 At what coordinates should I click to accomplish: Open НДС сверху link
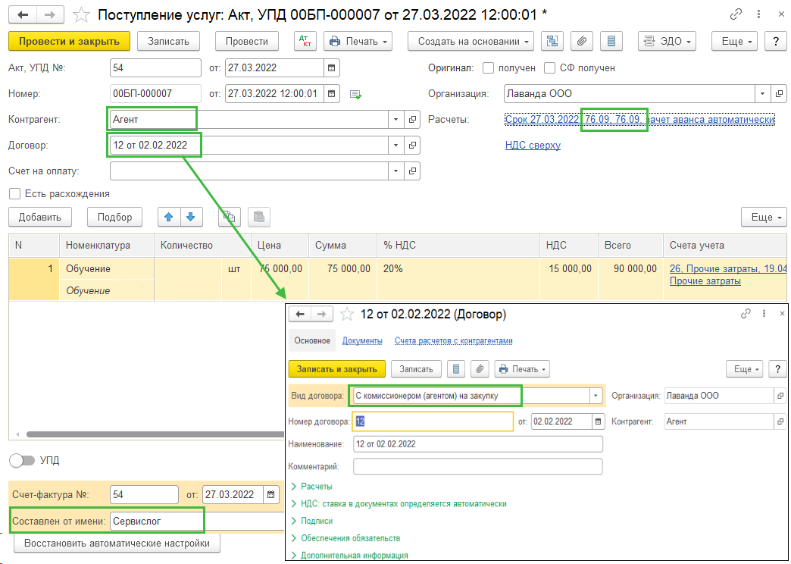click(533, 146)
